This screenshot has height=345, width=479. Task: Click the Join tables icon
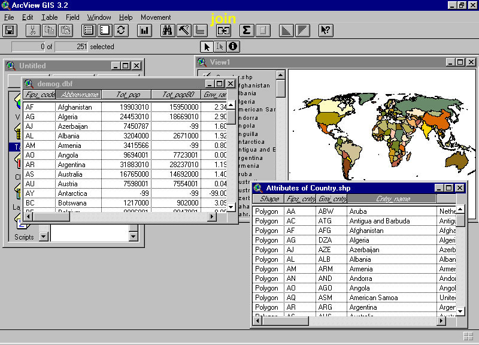click(224, 30)
